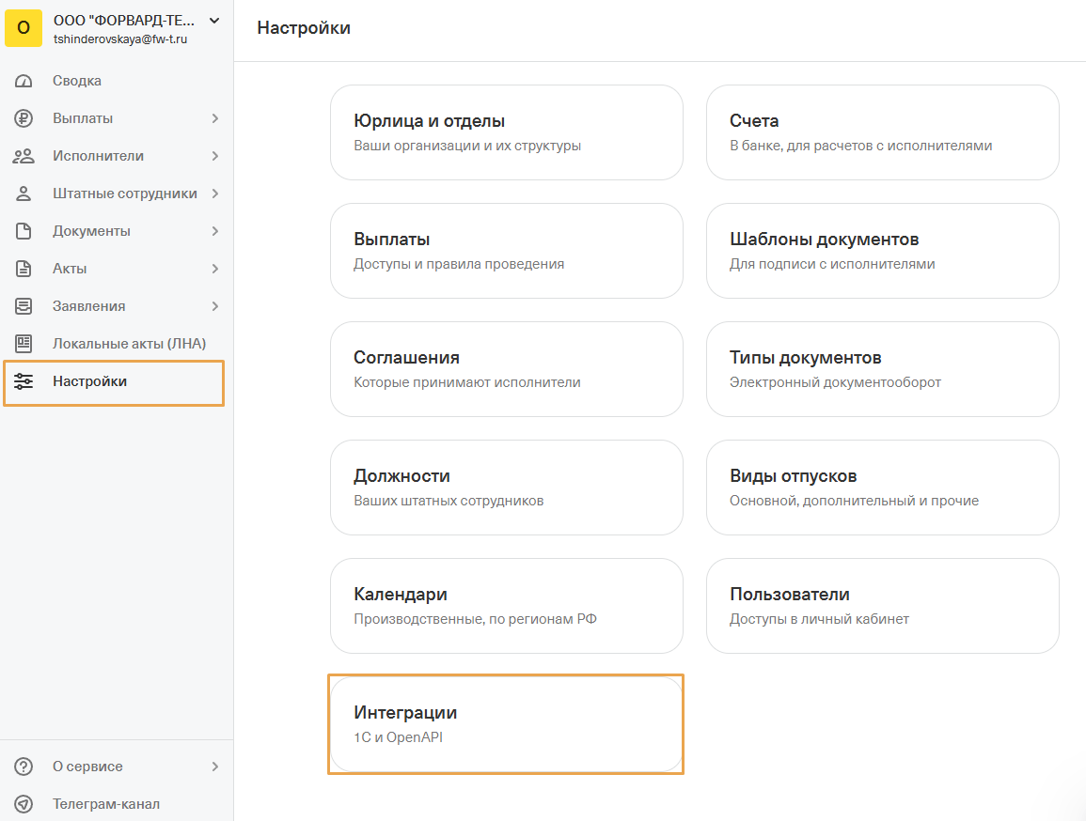Click the yellow organization avatar badge
The image size is (1086, 821).
pos(24,28)
